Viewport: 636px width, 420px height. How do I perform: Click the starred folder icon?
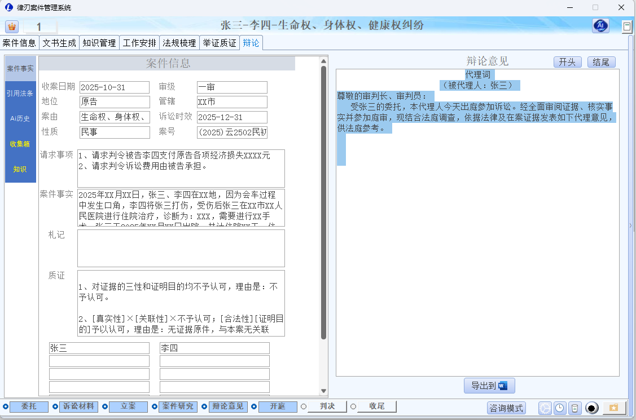click(613, 408)
